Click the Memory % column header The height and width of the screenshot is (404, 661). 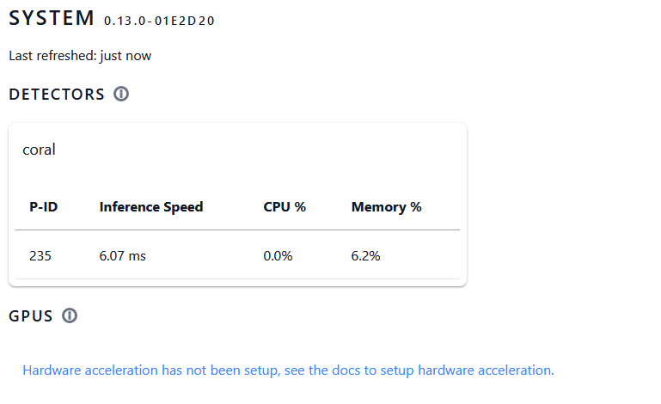[386, 206]
